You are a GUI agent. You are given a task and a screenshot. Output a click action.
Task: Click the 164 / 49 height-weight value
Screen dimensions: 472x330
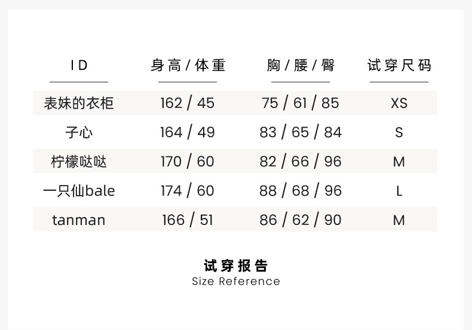point(188,132)
